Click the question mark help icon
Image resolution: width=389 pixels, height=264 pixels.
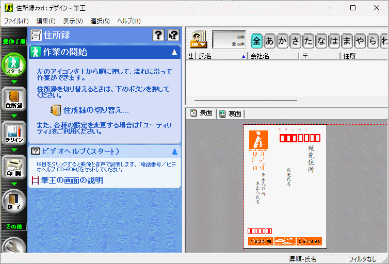[x=158, y=35]
